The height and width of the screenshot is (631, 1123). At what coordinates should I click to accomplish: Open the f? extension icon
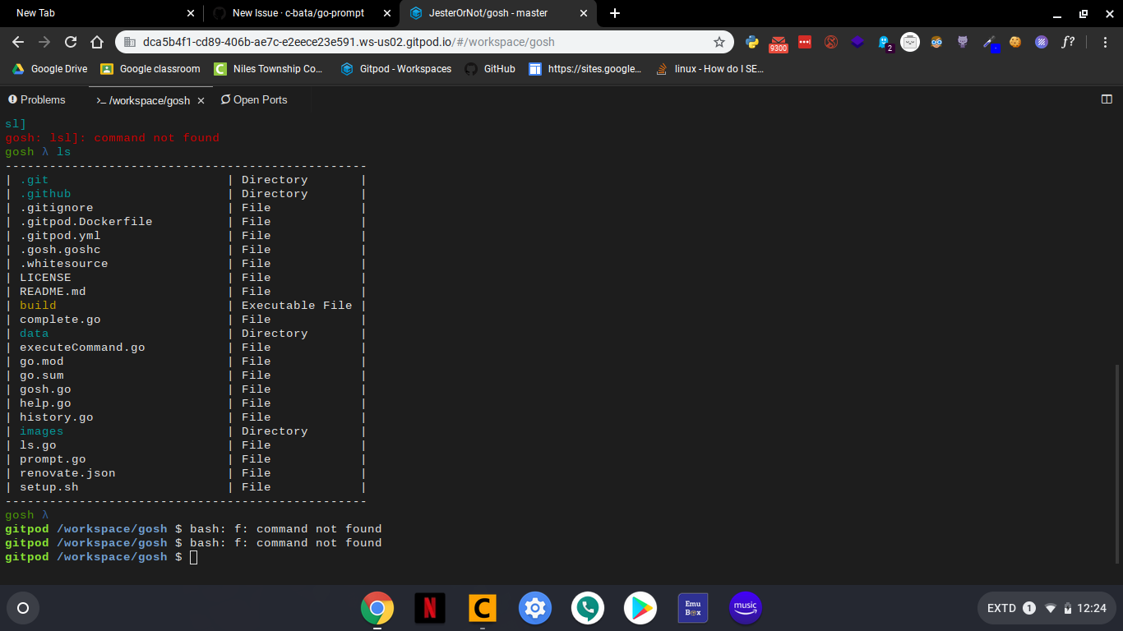1068,42
